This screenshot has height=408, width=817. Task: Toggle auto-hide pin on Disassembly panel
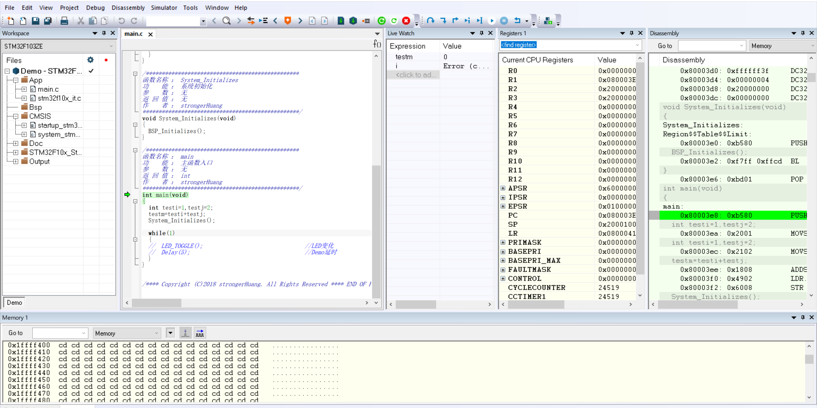click(803, 33)
